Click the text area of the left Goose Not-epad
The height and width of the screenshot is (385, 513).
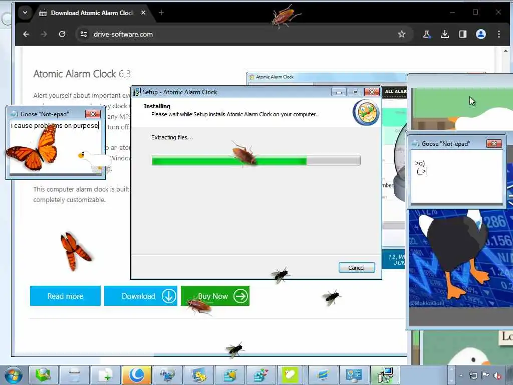point(55,147)
